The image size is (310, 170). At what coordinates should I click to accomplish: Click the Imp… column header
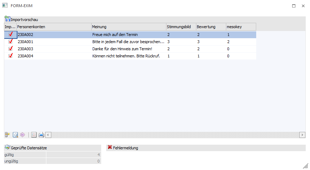(x=10, y=27)
